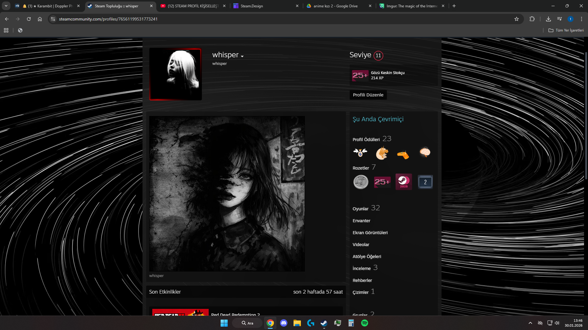Screen dimensions: 588x330
Task: Switch to the Imgur tab
Action: [x=412, y=6]
